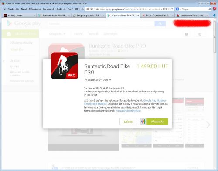Switch to the first Runtastic Road Bike PR... tab
Viewport: 218px width, 171px height.
(54, 16)
